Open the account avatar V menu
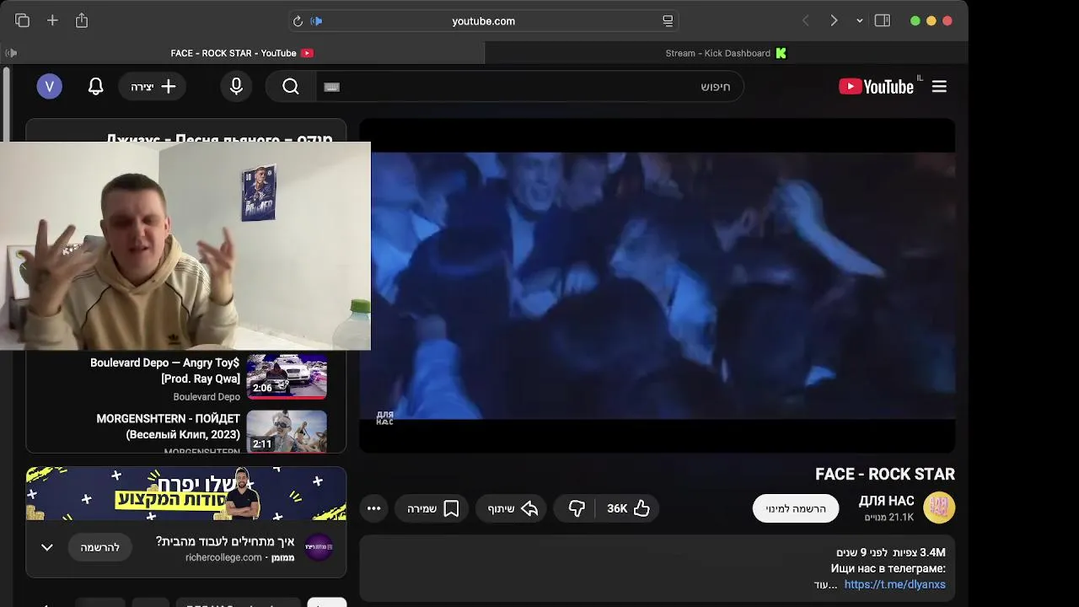The image size is (1079, 607). click(49, 86)
